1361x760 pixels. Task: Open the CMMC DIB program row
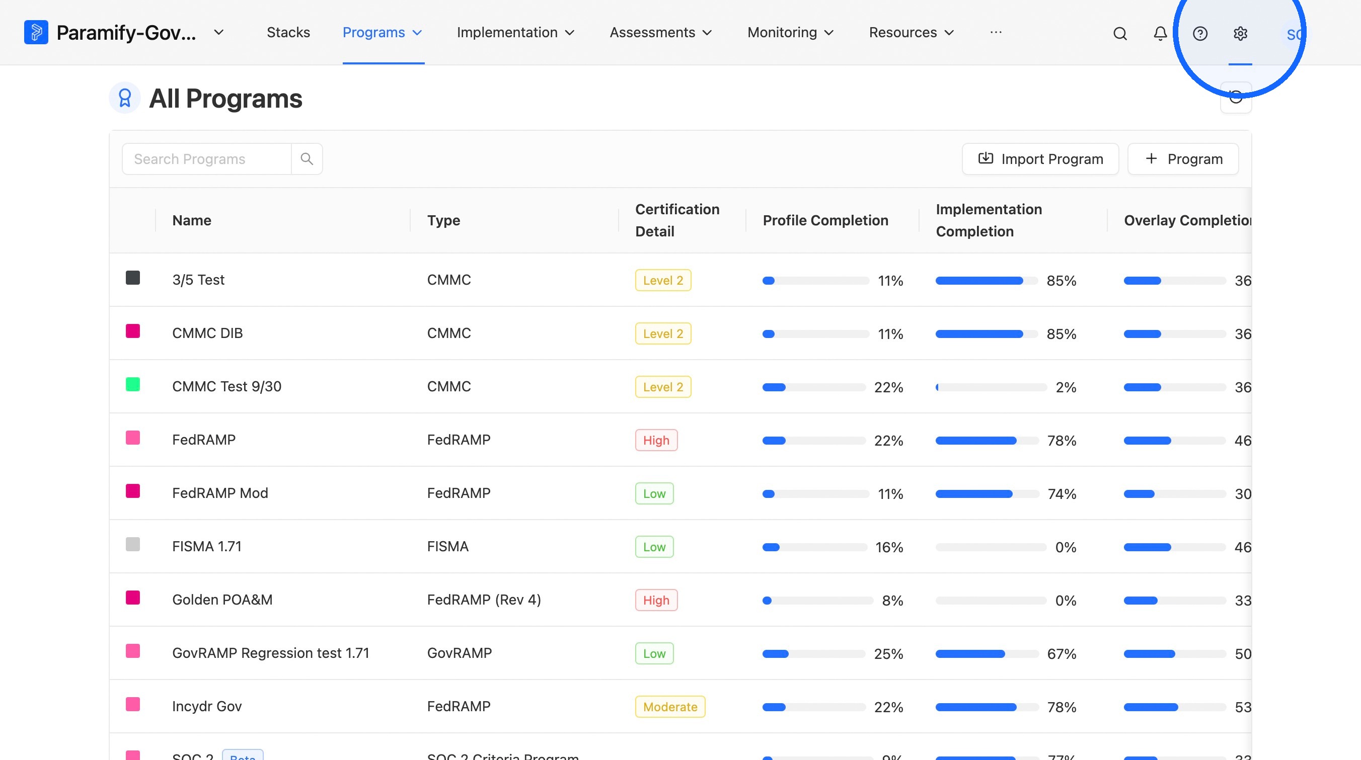(680, 333)
